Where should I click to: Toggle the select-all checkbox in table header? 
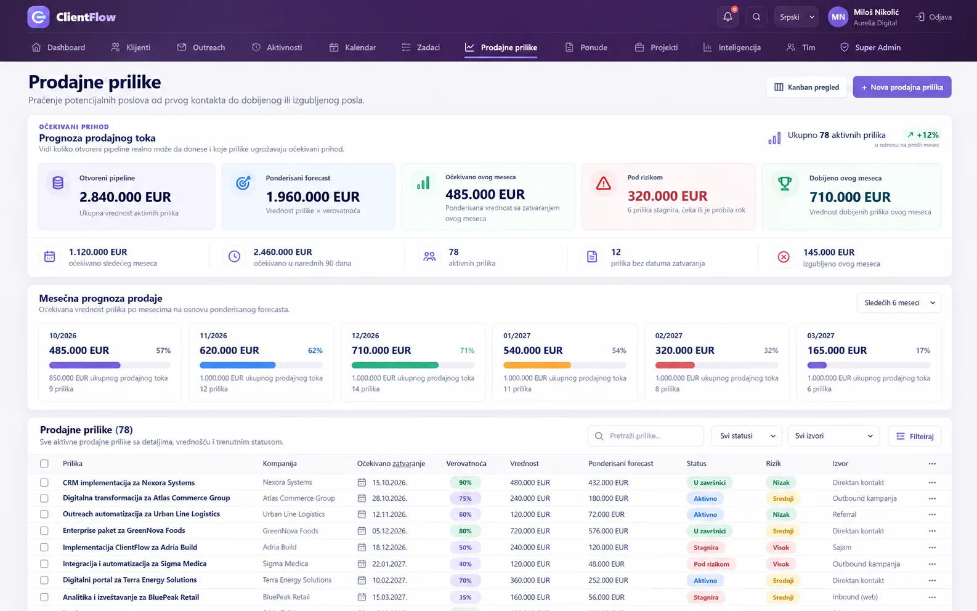(44, 464)
